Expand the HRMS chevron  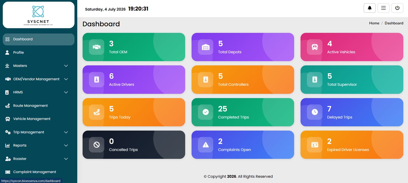[66, 92]
